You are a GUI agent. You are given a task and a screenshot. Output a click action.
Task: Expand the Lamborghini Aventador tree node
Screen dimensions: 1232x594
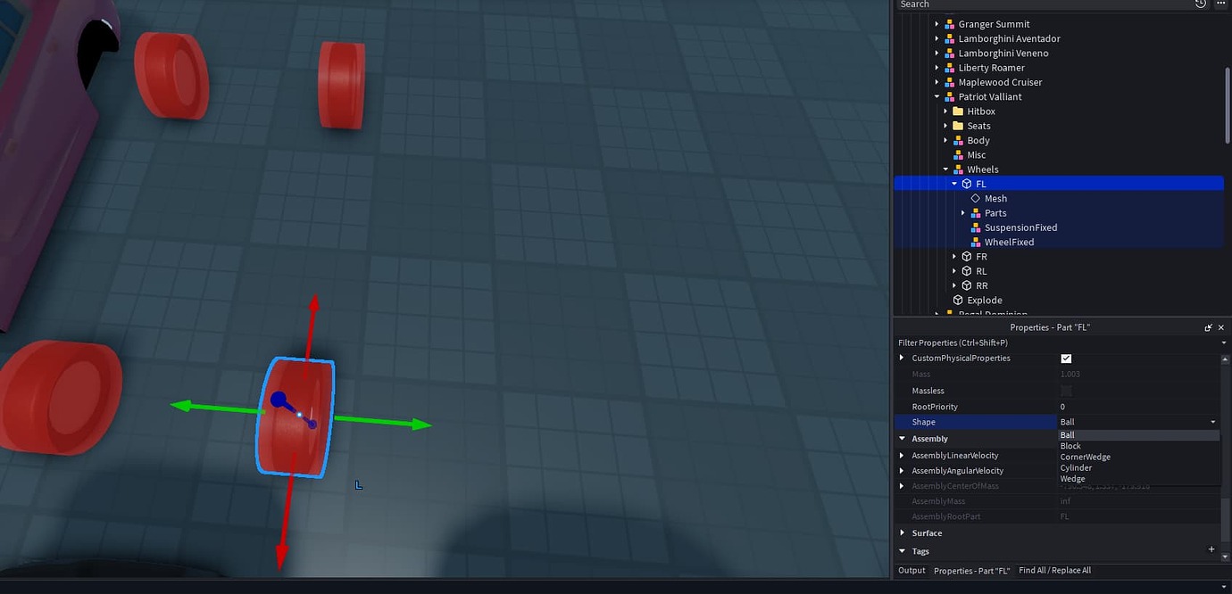tap(936, 38)
